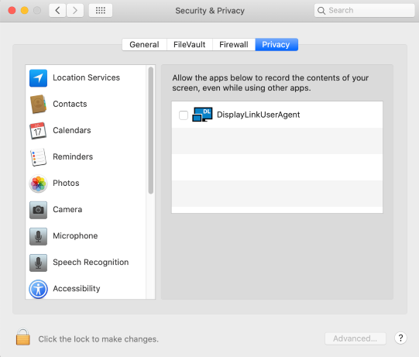419x357 pixels.
Task: Select the Calendars icon
Action: [38, 131]
